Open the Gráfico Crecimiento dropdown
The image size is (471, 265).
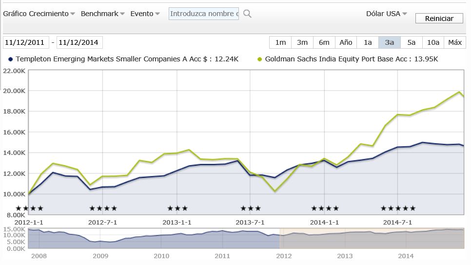pos(39,14)
